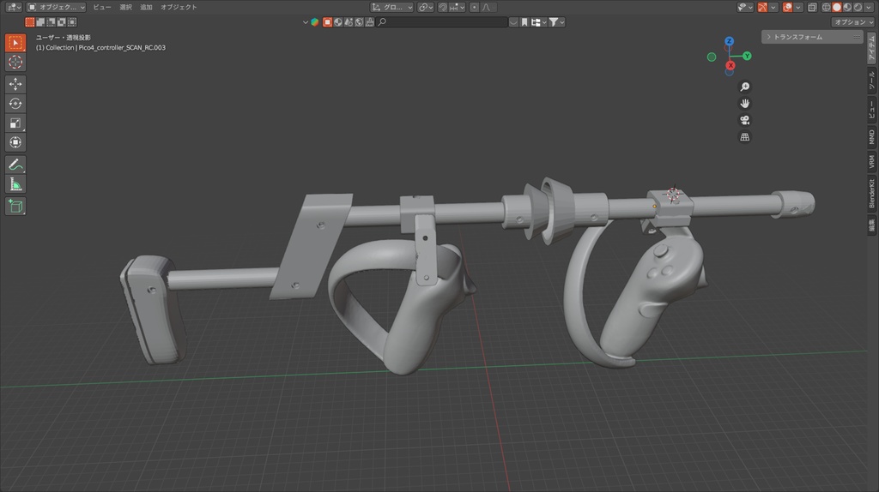Open object visibility and selectability dropdown
Screen dimensions: 879x492
point(745,7)
